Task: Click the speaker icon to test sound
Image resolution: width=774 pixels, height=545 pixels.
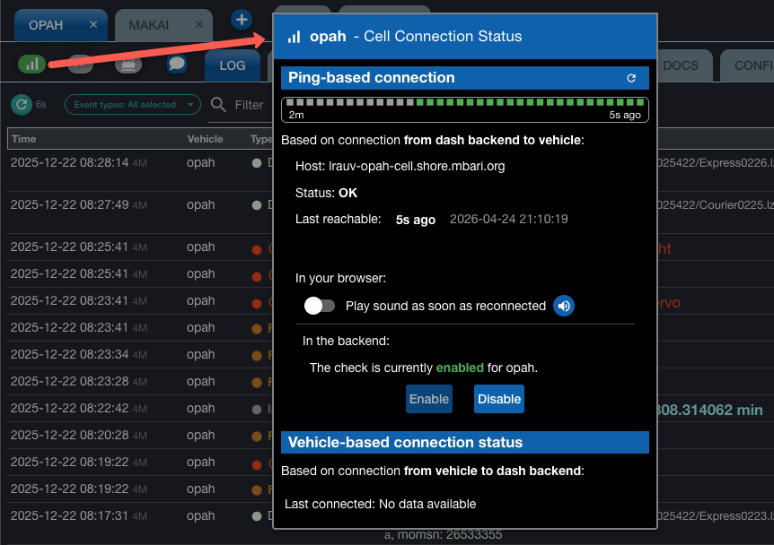Action: 563,306
